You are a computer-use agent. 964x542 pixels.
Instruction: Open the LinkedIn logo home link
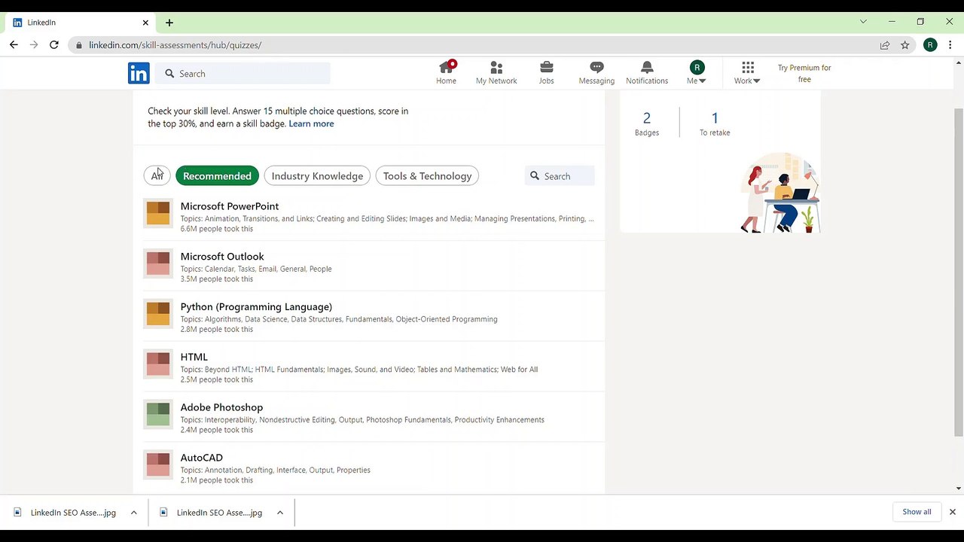click(139, 73)
